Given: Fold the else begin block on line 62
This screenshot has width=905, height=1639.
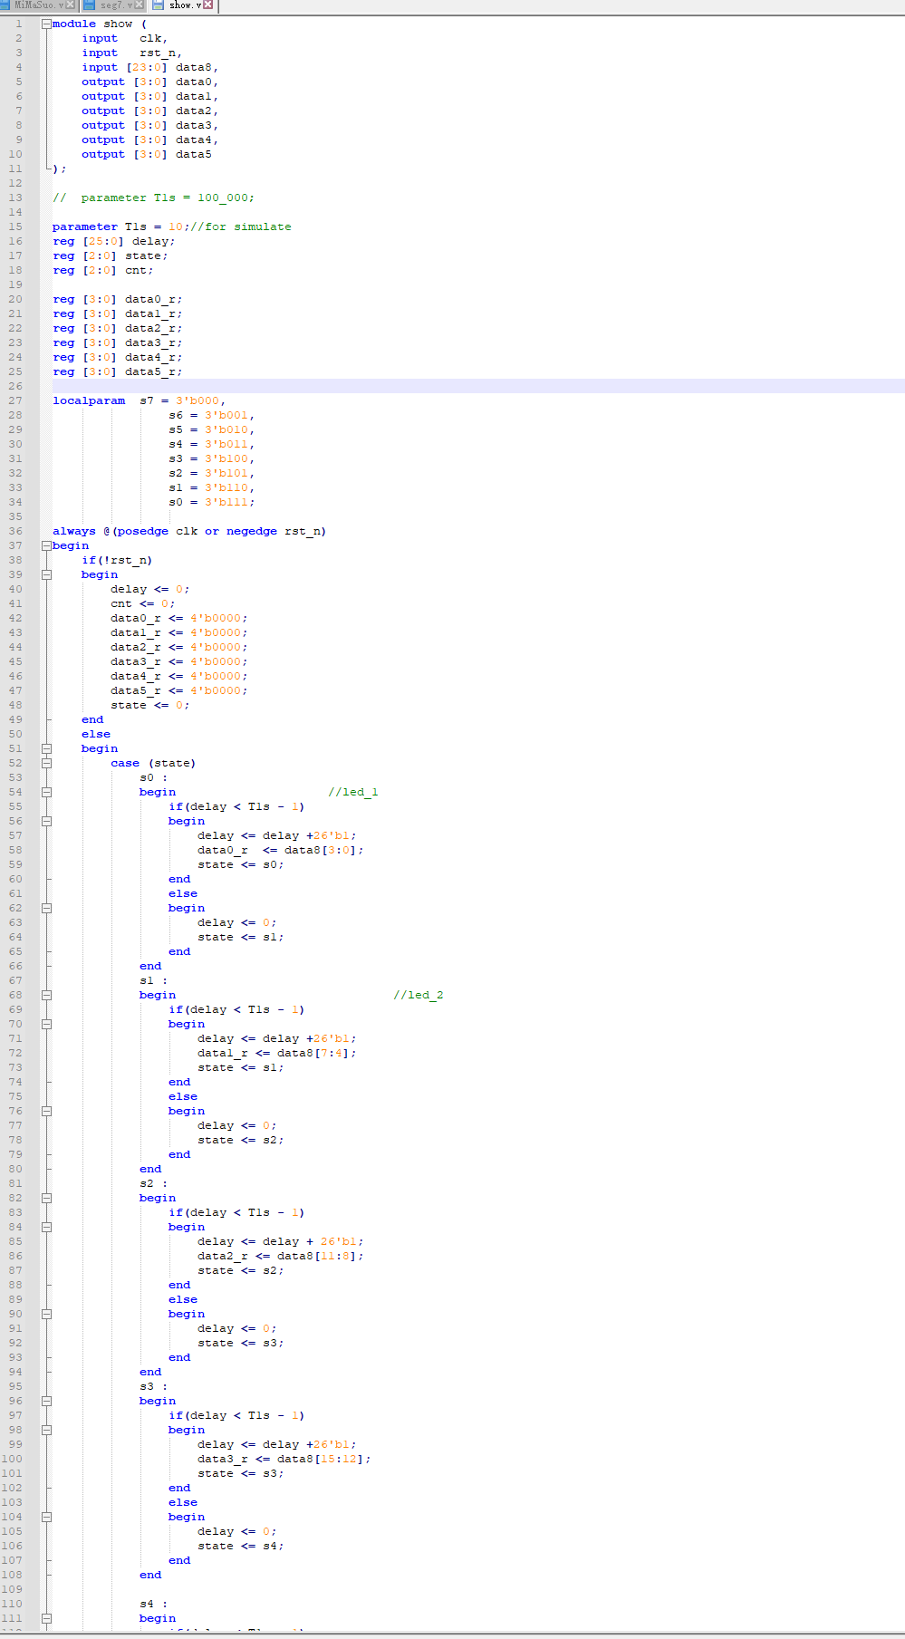Looking at the screenshot, I should (x=46, y=908).
